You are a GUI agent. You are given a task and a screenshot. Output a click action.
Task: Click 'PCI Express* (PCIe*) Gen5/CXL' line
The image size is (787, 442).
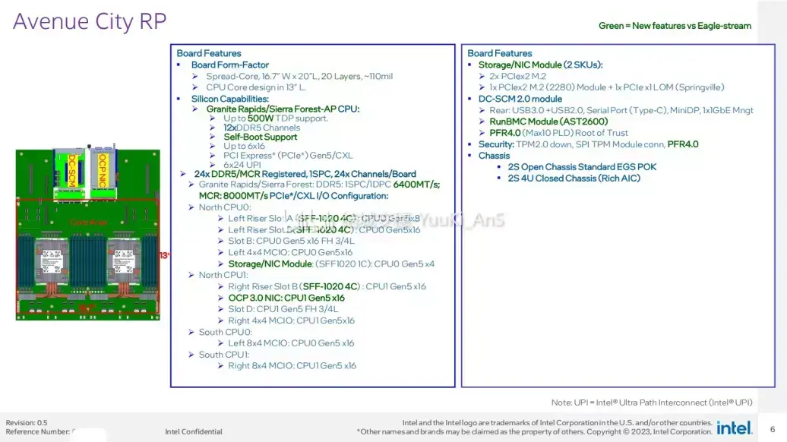click(288, 156)
